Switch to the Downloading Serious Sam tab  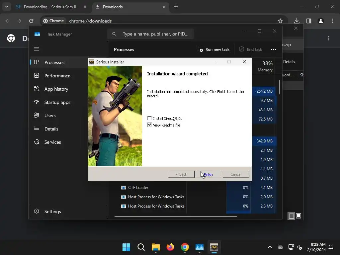pyautogui.click(x=50, y=7)
